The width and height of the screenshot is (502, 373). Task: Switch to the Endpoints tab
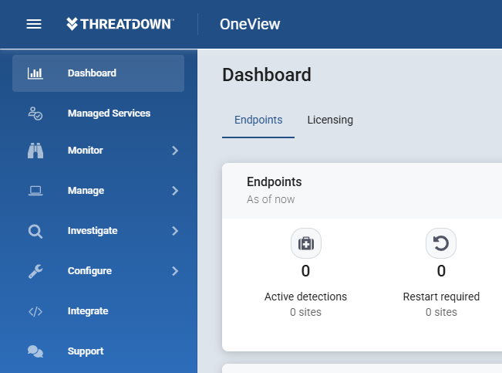coord(258,120)
